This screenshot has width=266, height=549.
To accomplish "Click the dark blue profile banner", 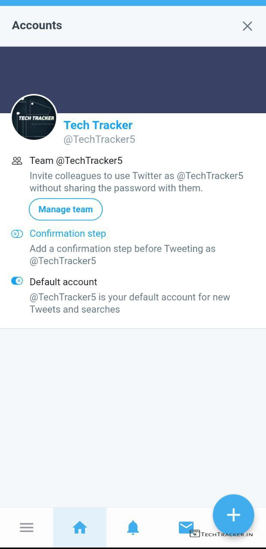I will point(163,79).
